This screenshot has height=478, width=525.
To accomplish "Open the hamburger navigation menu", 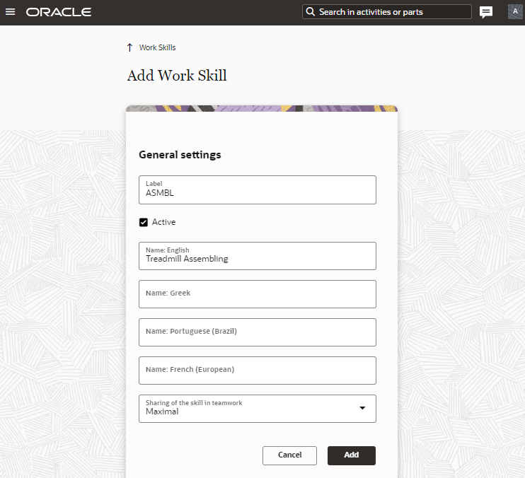I will coord(11,12).
